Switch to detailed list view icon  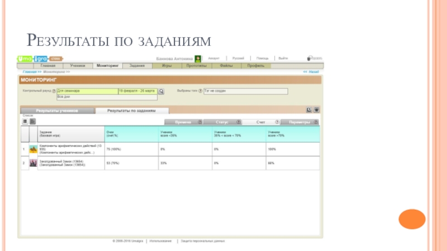click(32, 122)
